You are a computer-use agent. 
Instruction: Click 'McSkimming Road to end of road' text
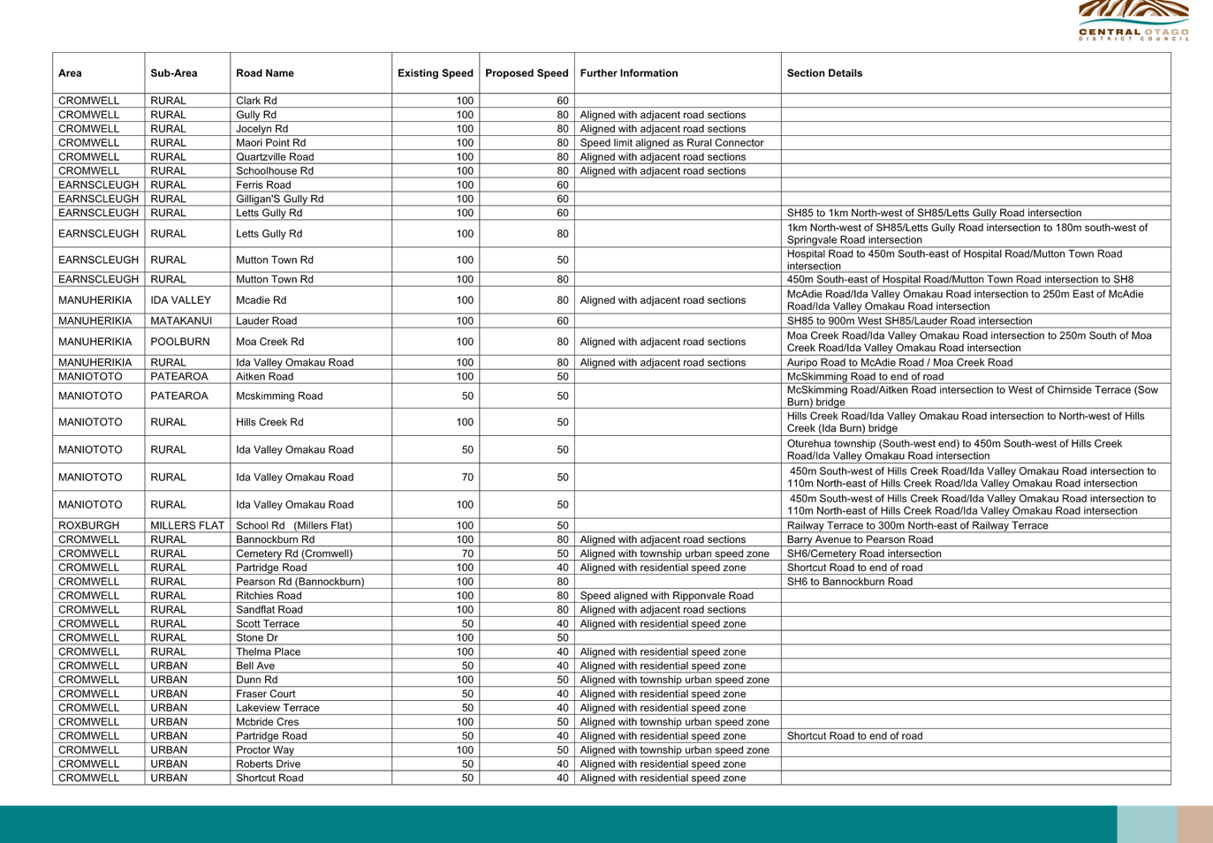click(865, 377)
